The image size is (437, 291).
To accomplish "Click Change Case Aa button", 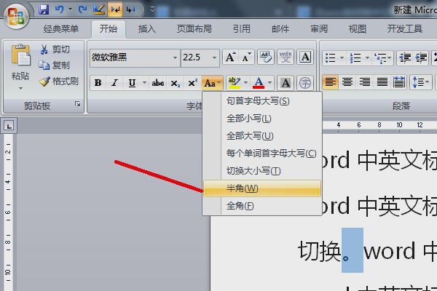I will pos(213,83).
